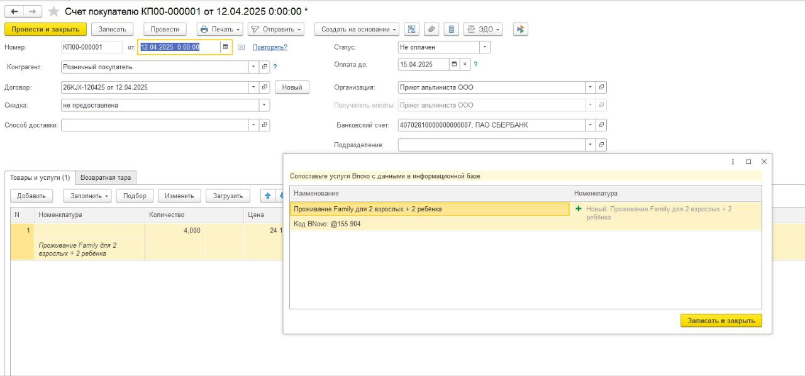
Task: Click the quantity cell 4,000
Action: point(174,231)
